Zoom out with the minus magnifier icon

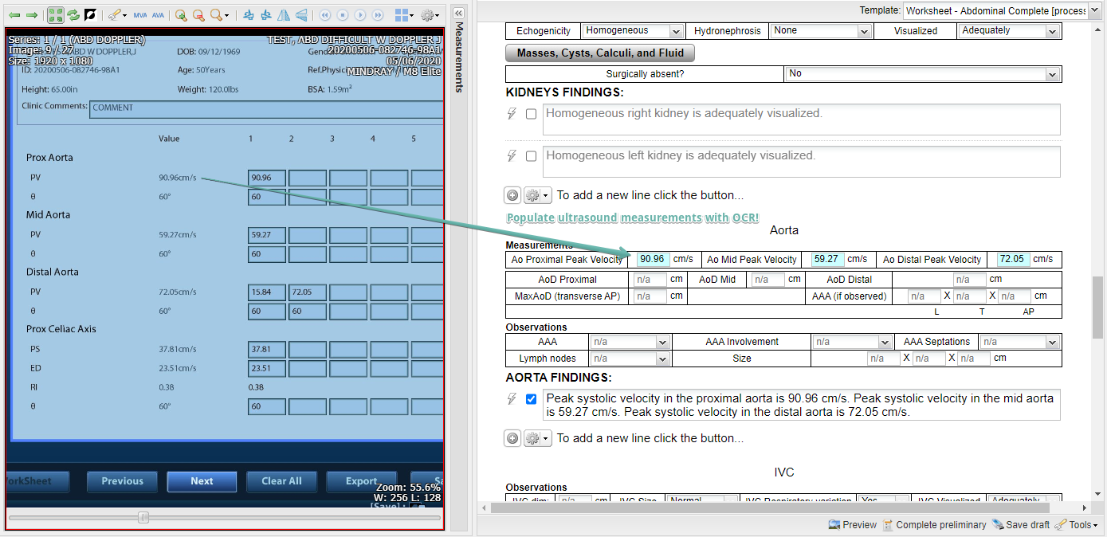point(198,15)
